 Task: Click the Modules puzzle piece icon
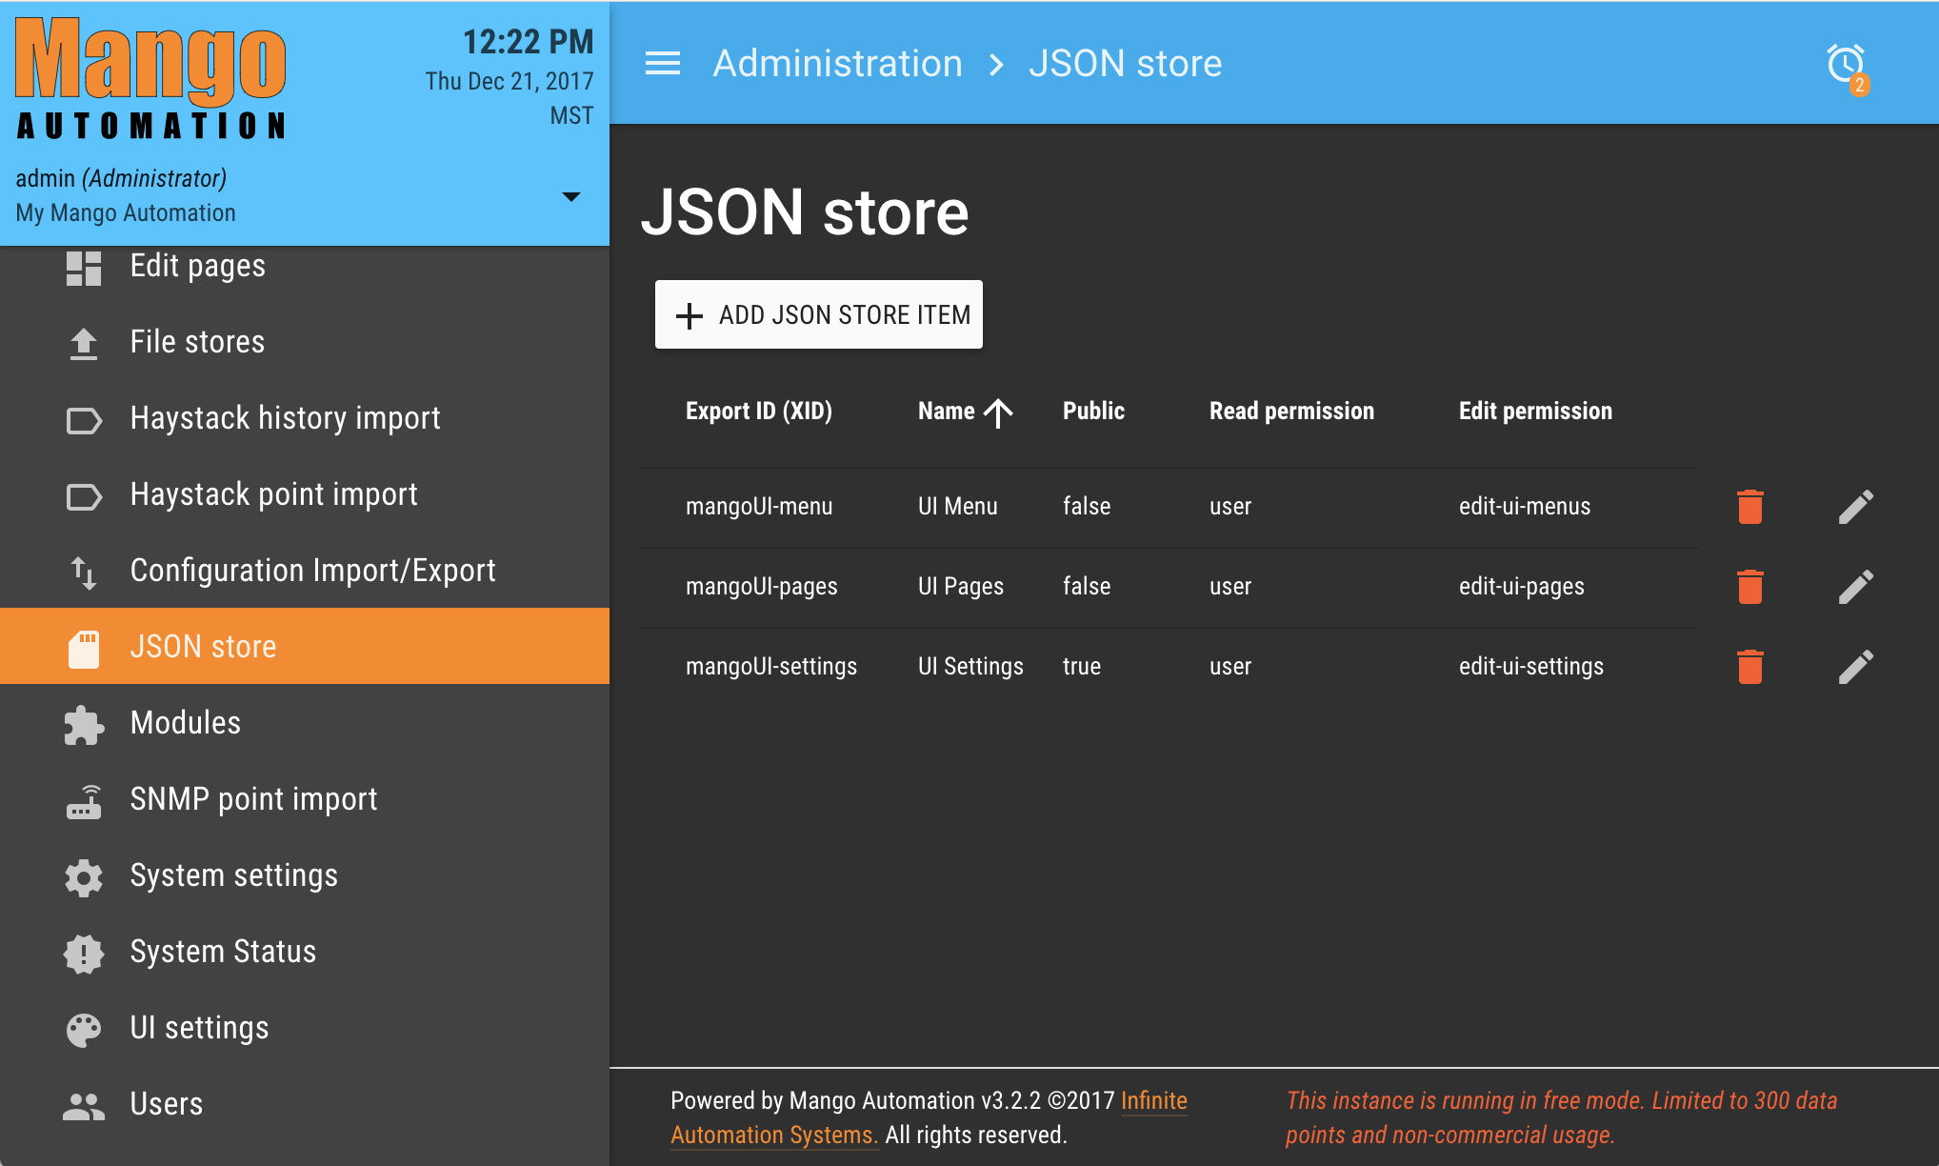pos(84,725)
